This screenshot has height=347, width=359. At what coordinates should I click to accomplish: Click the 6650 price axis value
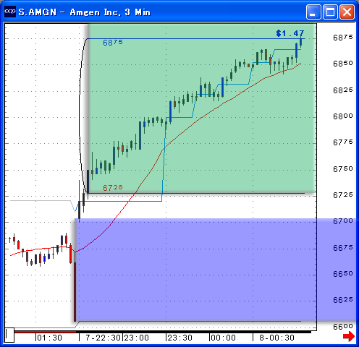[343, 274]
